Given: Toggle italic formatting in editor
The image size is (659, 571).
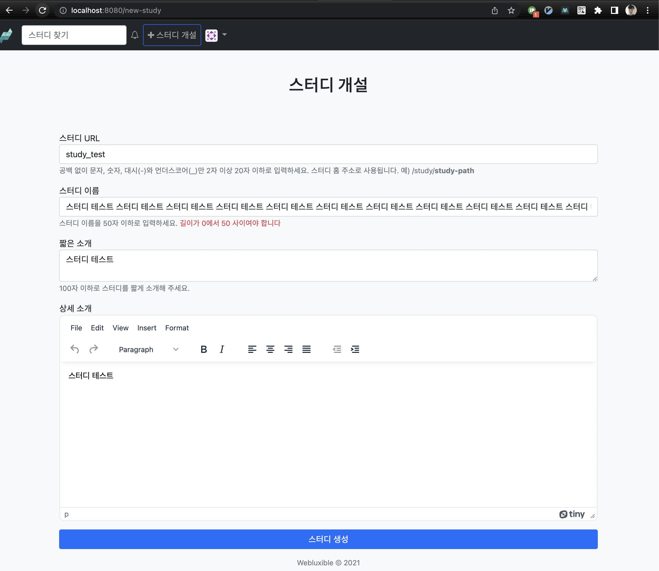Looking at the screenshot, I should coord(222,350).
